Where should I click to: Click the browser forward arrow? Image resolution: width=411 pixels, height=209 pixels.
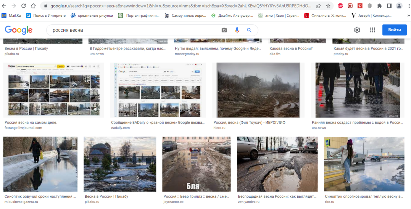click(x=14, y=6)
